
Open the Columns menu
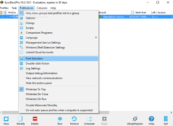click(42, 8)
